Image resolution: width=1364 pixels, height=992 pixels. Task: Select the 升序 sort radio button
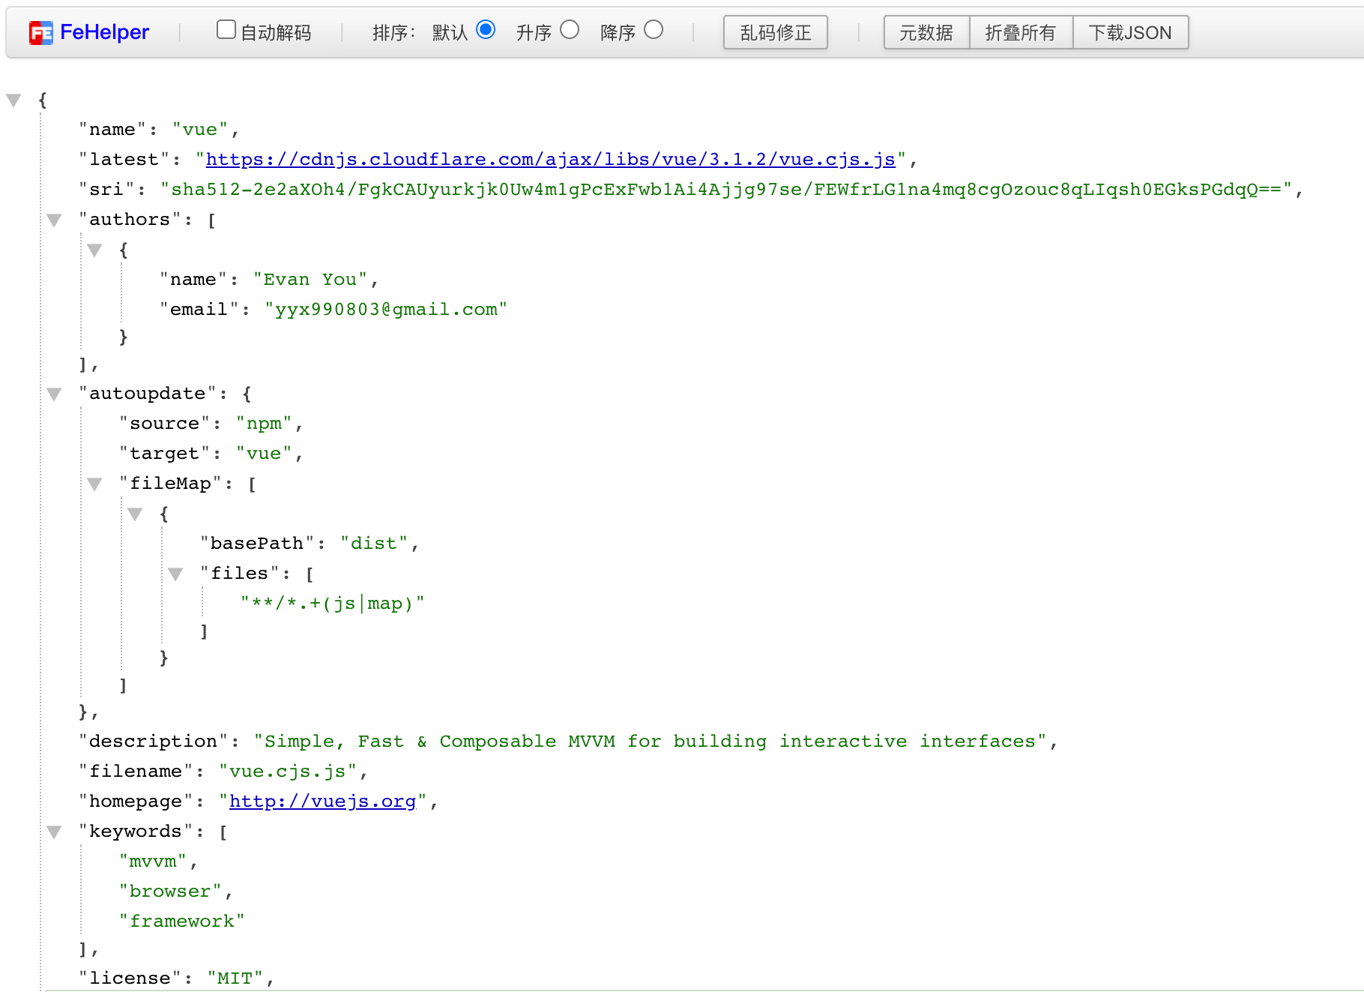pyautogui.click(x=570, y=30)
